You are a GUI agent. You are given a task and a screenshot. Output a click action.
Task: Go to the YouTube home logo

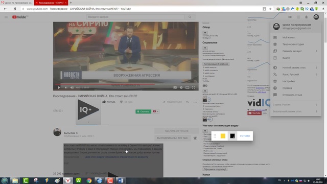(x=19, y=17)
